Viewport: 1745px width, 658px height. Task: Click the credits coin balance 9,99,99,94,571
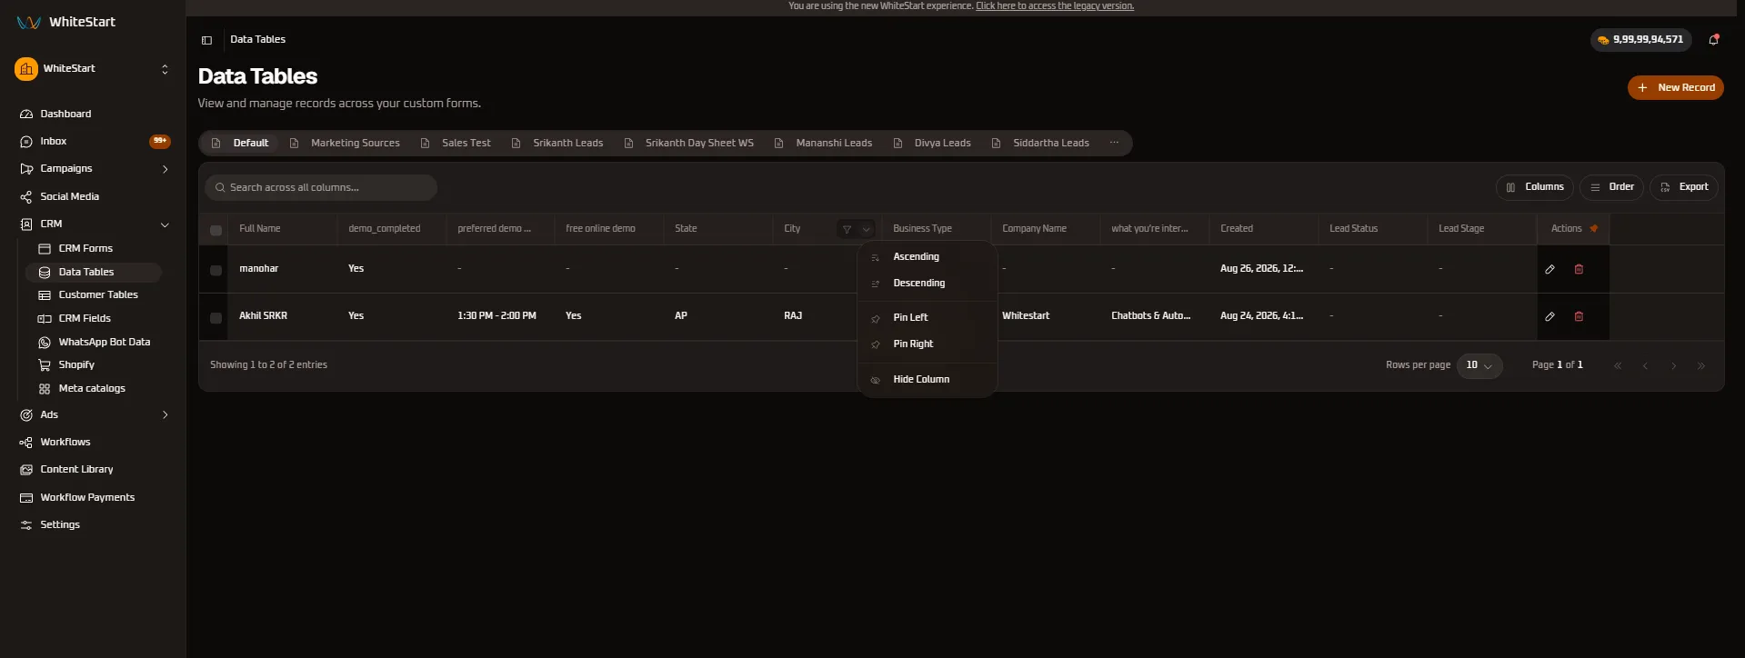pyautogui.click(x=1640, y=40)
